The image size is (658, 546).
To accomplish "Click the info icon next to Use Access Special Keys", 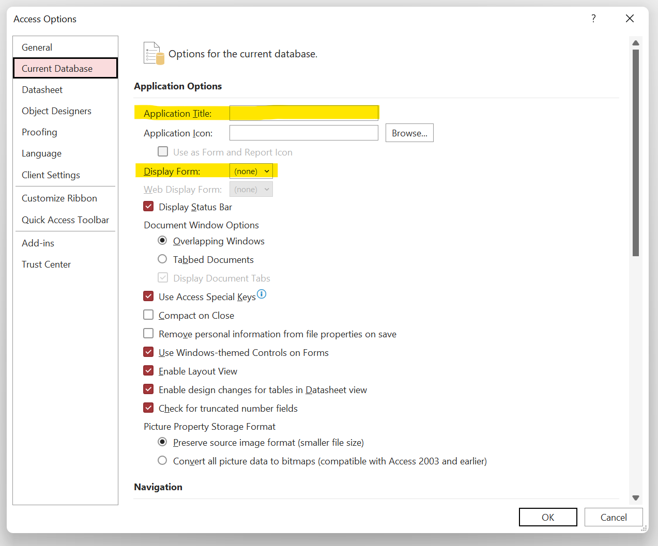I will pos(262,294).
